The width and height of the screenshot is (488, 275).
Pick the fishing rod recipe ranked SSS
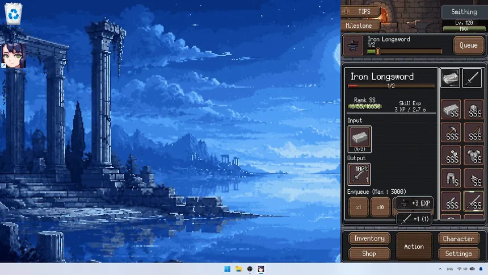474,132
